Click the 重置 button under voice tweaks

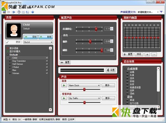65,62
